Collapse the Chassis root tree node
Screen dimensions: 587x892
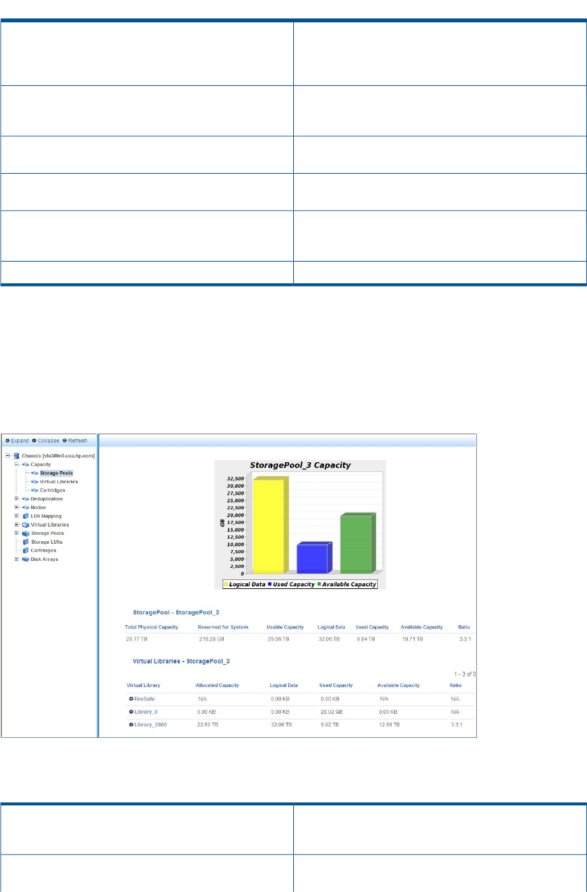(8, 456)
